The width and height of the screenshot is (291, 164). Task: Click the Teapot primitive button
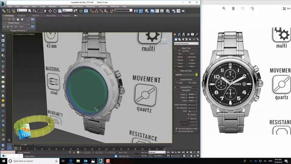click(180, 67)
